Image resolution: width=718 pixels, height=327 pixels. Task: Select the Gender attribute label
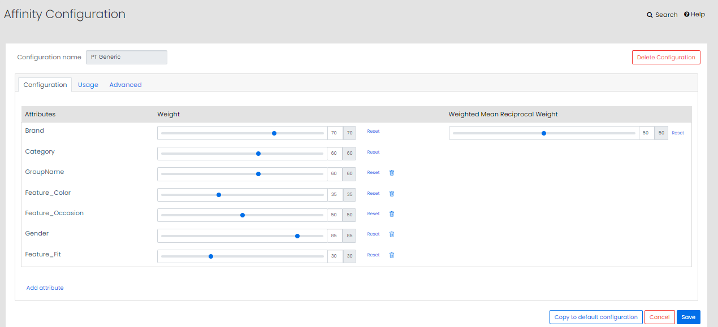(x=37, y=233)
